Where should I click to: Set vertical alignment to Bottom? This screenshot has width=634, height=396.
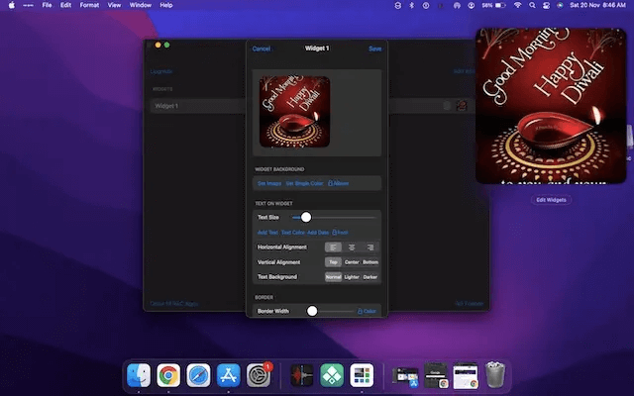[370, 261]
